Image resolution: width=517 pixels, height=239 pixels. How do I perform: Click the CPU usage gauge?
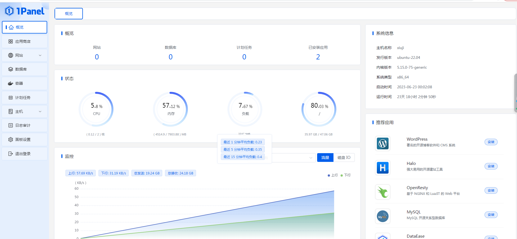(96, 109)
